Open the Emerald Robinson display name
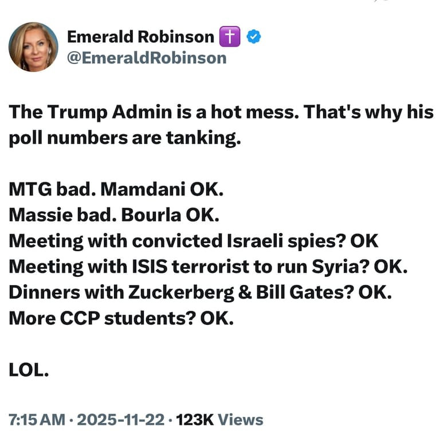 140,37
